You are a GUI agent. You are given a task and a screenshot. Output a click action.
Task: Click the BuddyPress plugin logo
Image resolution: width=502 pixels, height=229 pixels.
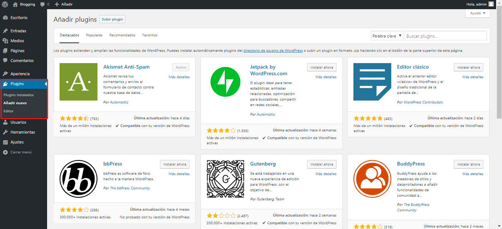point(372,179)
